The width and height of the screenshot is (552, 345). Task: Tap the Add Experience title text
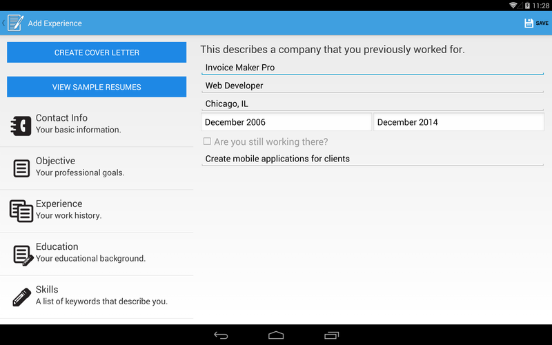[55, 23]
